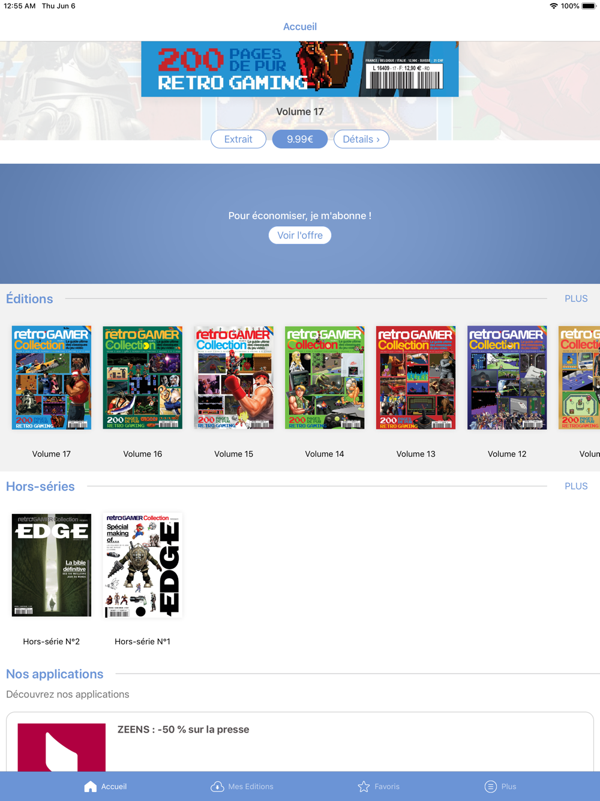Select the 'Volume 13' label
This screenshot has height=801, width=600.
[416, 454]
